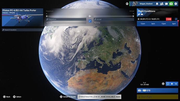Open the Departure Runway dropdown
The width and height of the screenshot is (180, 101).
66,23
